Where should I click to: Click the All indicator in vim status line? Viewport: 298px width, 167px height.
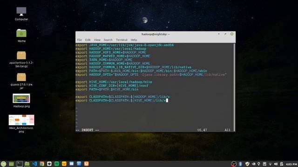point(227,130)
